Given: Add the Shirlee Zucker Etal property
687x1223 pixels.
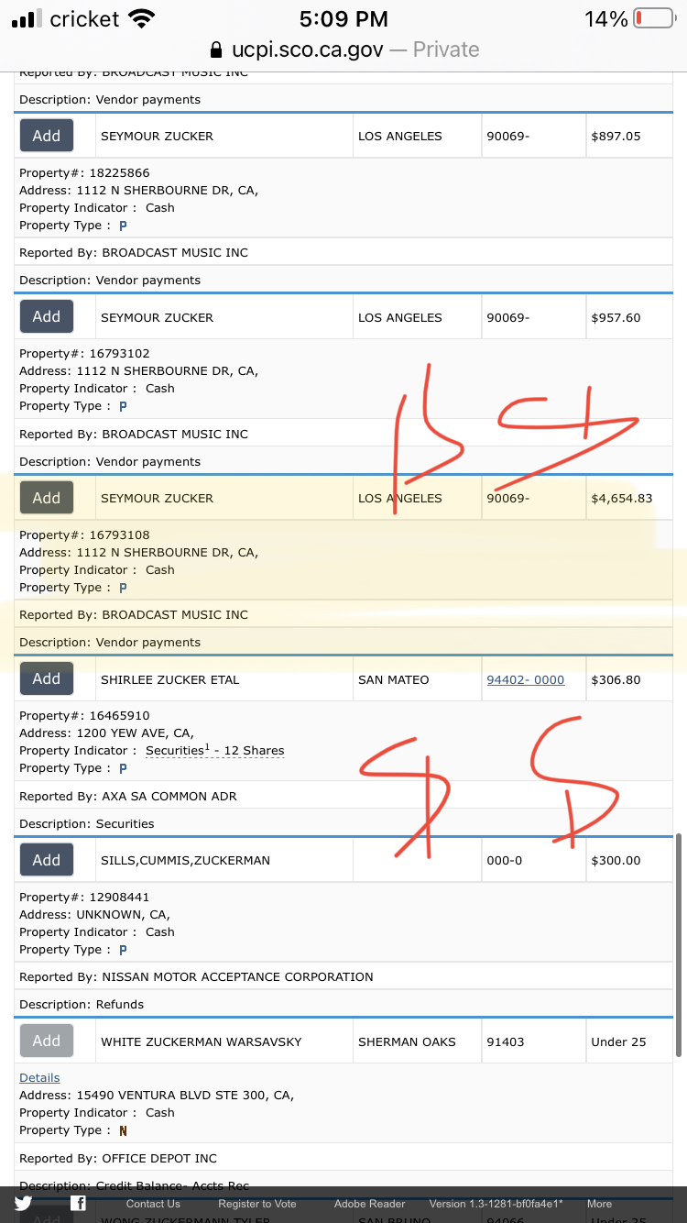Looking at the screenshot, I should pos(47,678).
